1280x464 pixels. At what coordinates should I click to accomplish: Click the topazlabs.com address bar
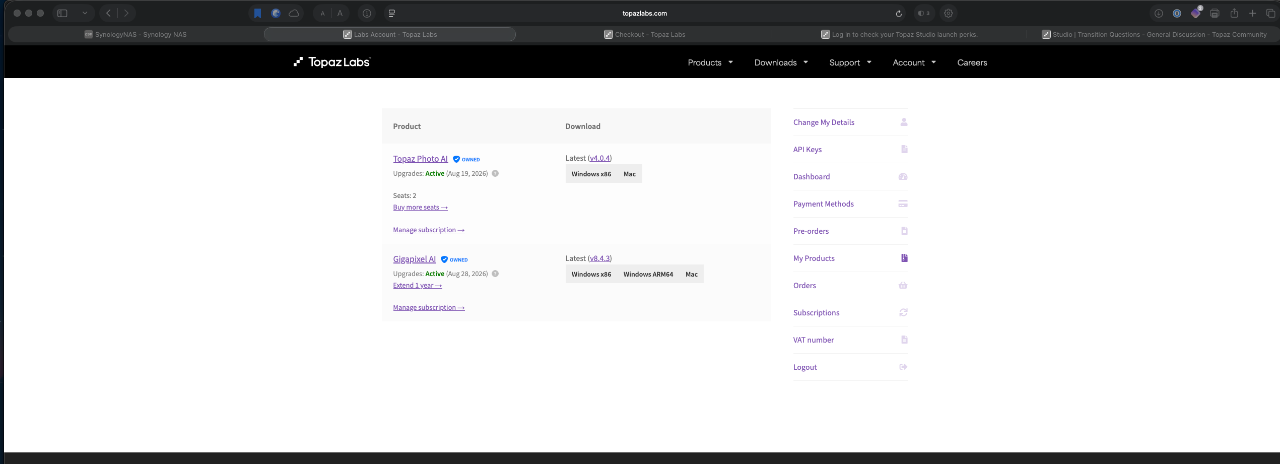coord(644,14)
